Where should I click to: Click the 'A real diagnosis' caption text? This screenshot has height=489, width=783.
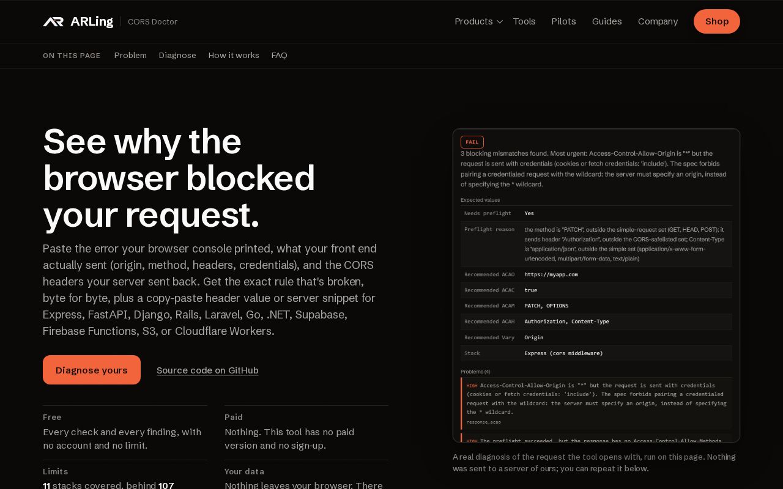594,463
